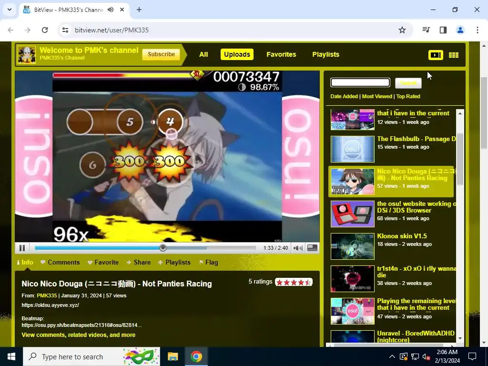Open The Flashbulb - Passage D video thumbnail
Viewport: 488px width, 366px height.
pyautogui.click(x=352, y=149)
